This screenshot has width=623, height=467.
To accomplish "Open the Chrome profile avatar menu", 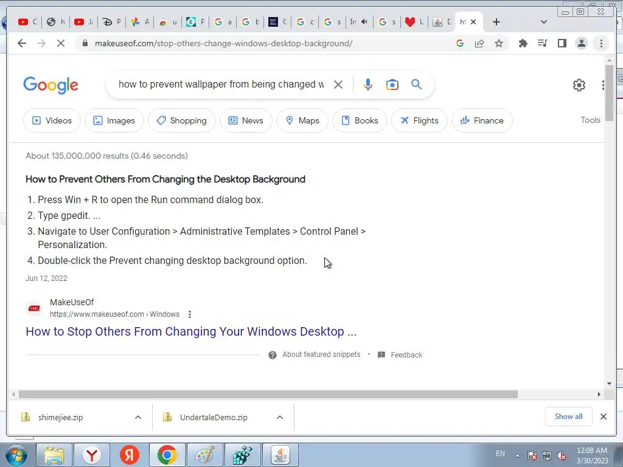I will point(581,43).
